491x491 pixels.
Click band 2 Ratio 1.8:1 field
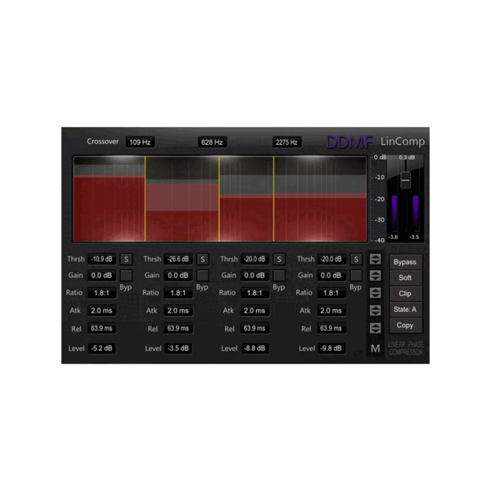pos(178,293)
